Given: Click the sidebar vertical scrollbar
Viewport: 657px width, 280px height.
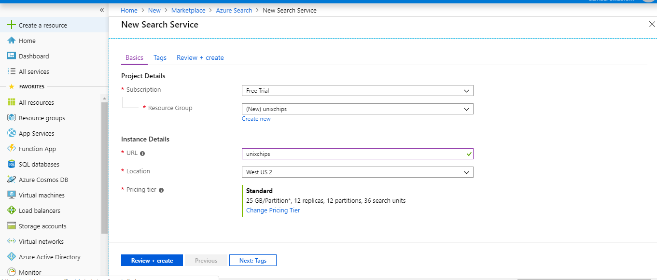Looking at the screenshot, I should click(x=104, y=168).
